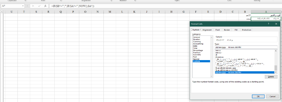Expand the Name Box dropdown arrow
Screen dimensions: 282x102
click(23, 6)
